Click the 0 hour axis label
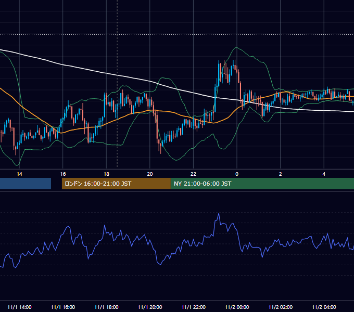This screenshot has width=354, height=312. coord(237,174)
